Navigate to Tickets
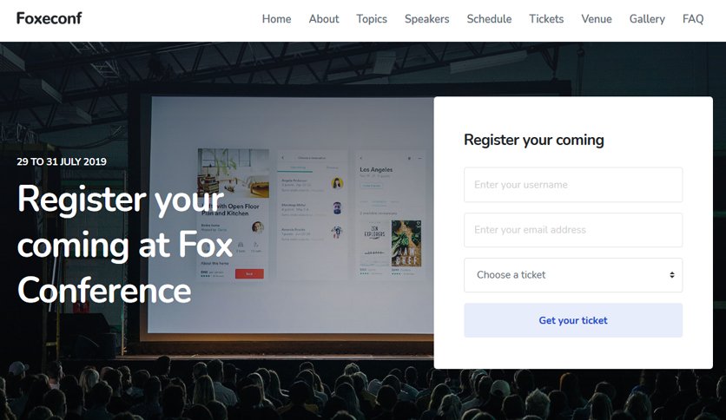The height and width of the screenshot is (420, 726). (x=546, y=19)
